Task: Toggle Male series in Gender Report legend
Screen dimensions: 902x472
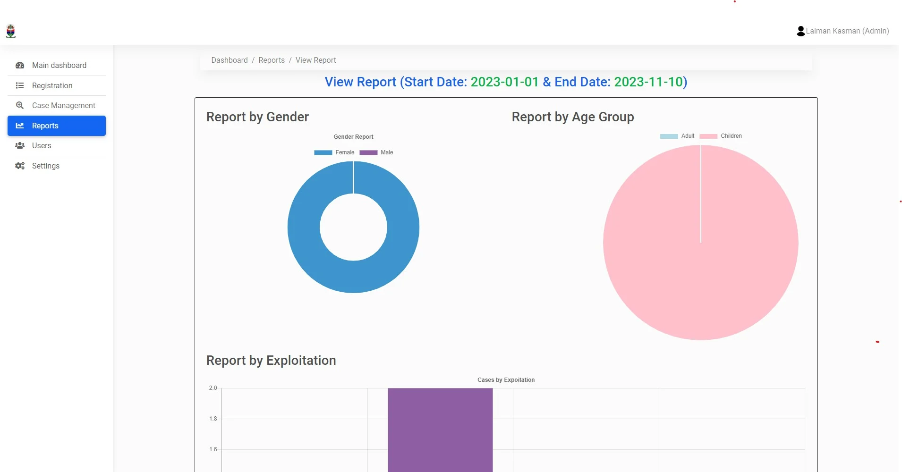Action: tap(376, 152)
